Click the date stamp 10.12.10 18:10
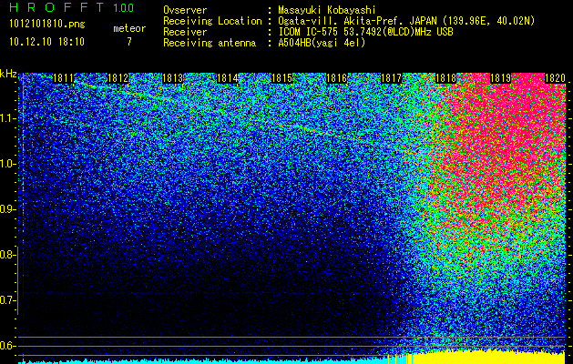Image resolution: width=573 pixels, height=364 pixels. pos(46,42)
